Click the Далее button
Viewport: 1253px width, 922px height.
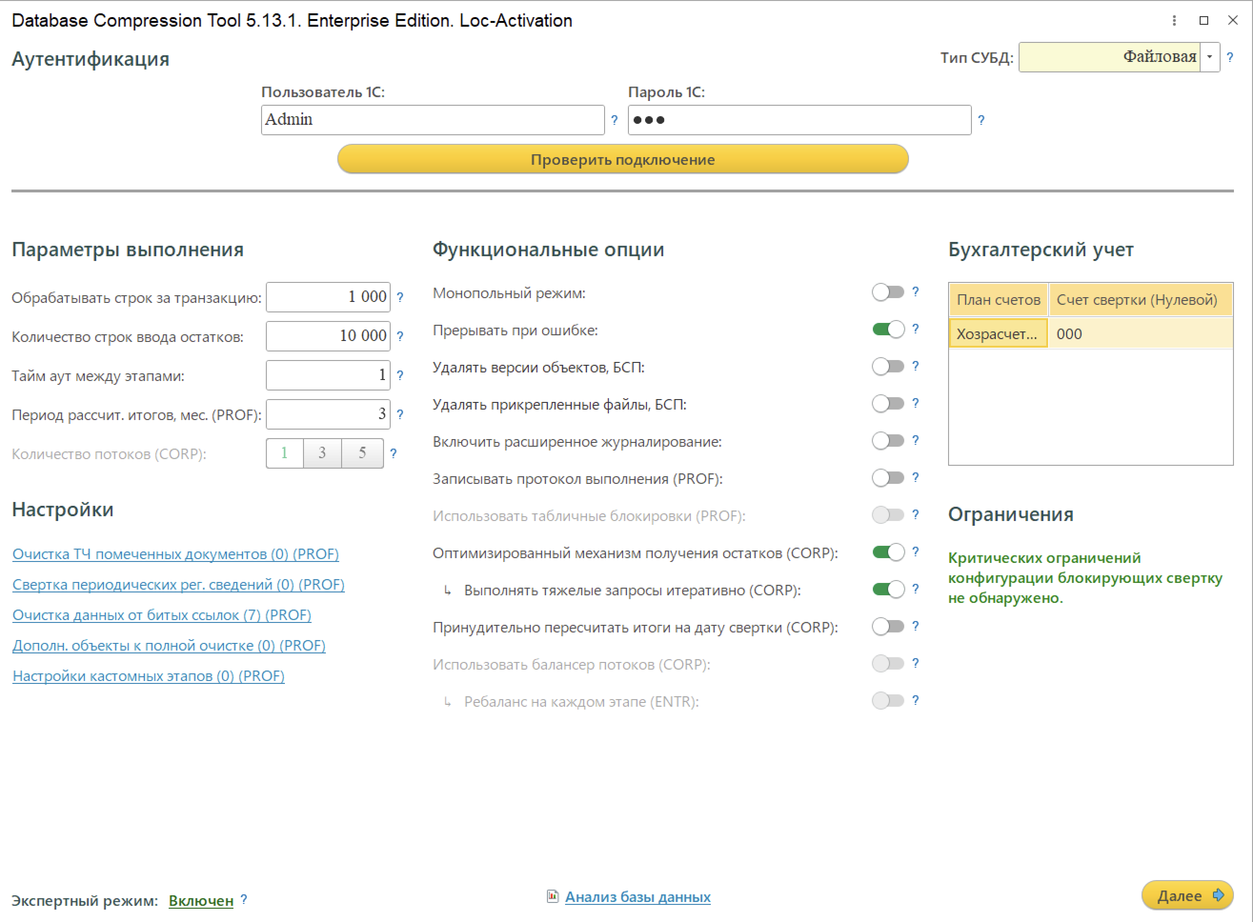[x=1187, y=896]
